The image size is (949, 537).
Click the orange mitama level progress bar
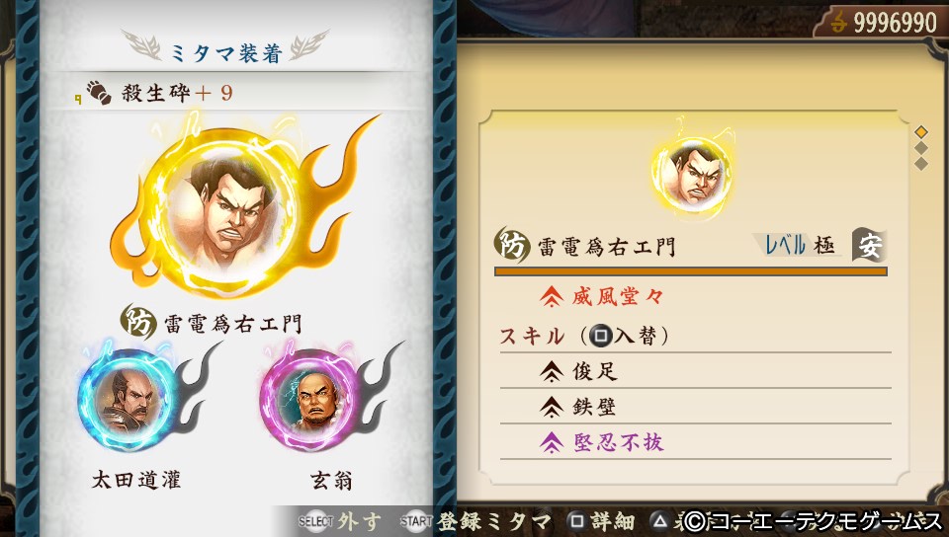pyautogui.click(x=691, y=271)
